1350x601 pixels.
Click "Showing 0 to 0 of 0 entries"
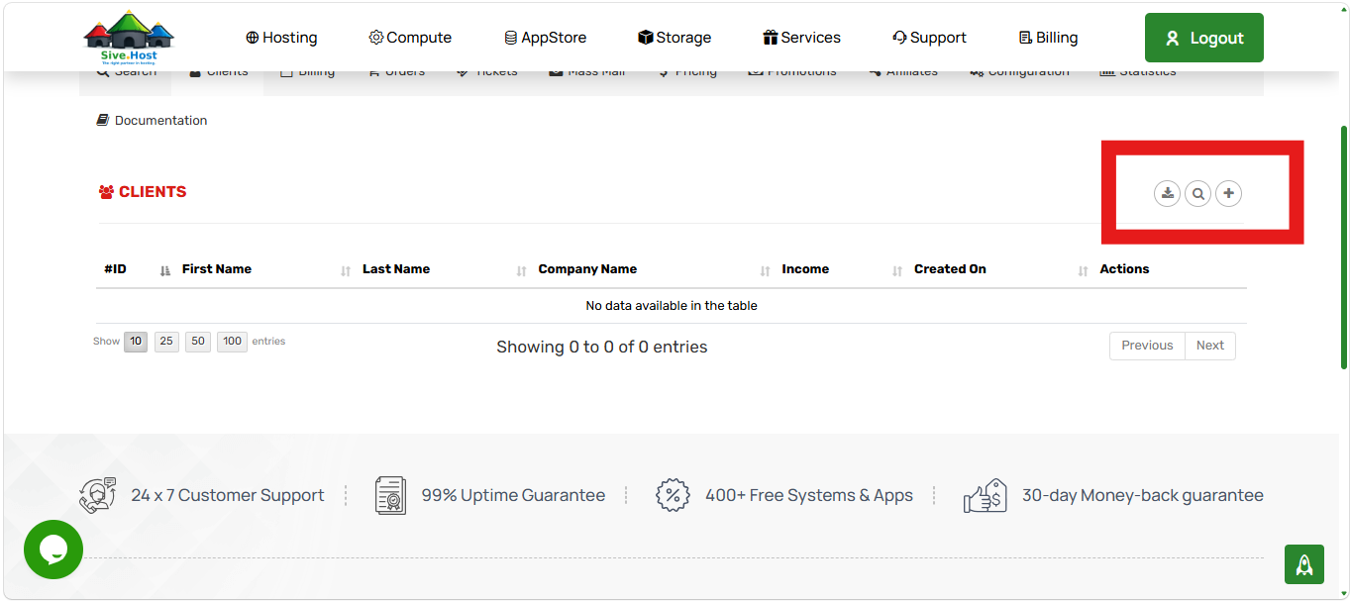point(602,347)
